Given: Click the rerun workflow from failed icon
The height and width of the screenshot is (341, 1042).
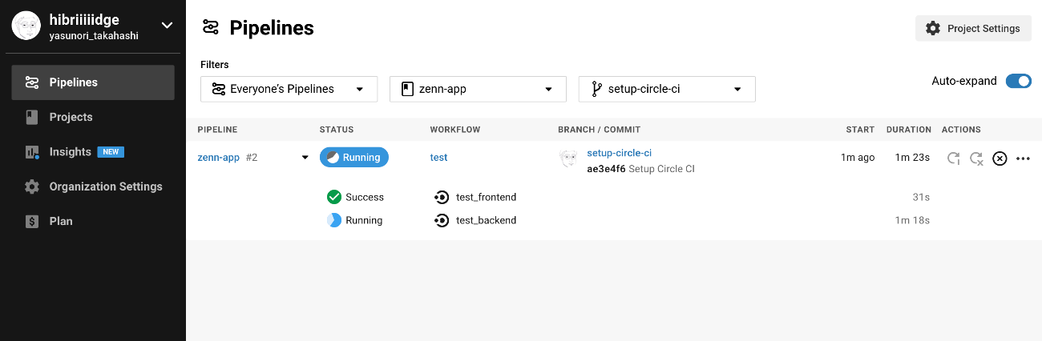Looking at the screenshot, I should tap(976, 158).
